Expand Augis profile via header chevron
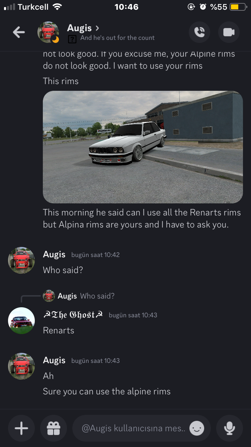Image resolution: width=251 pixels, height=447 pixels. click(97, 28)
